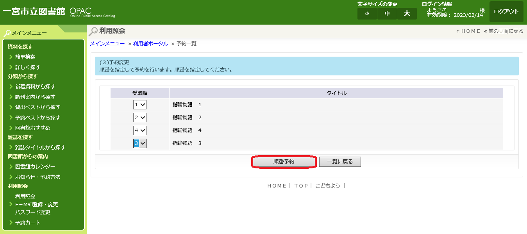Click the 一覧に戻る button

point(340,162)
